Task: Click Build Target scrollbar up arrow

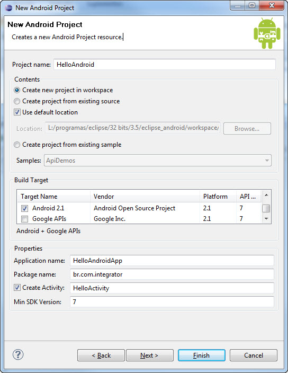Action: pyautogui.click(x=266, y=195)
